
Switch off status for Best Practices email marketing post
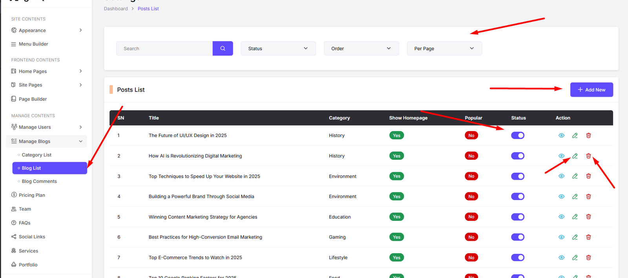pos(517,237)
